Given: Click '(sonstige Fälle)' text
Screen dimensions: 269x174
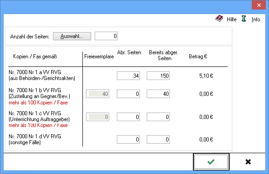Looking at the screenshot, I should (25, 142).
